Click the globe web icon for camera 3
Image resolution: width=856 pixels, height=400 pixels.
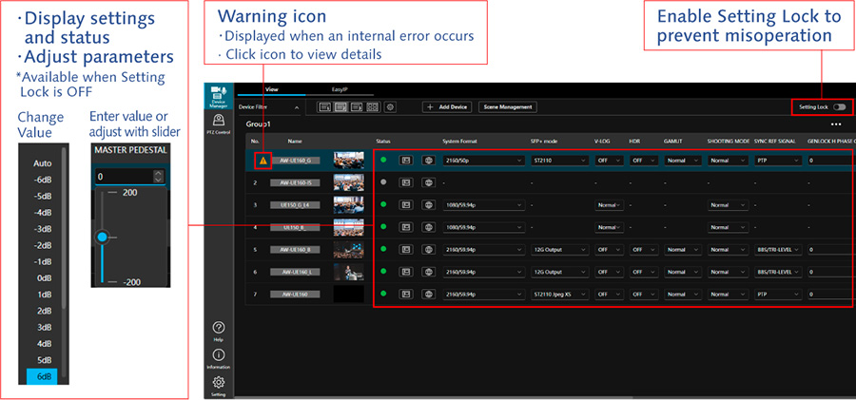coord(428,204)
